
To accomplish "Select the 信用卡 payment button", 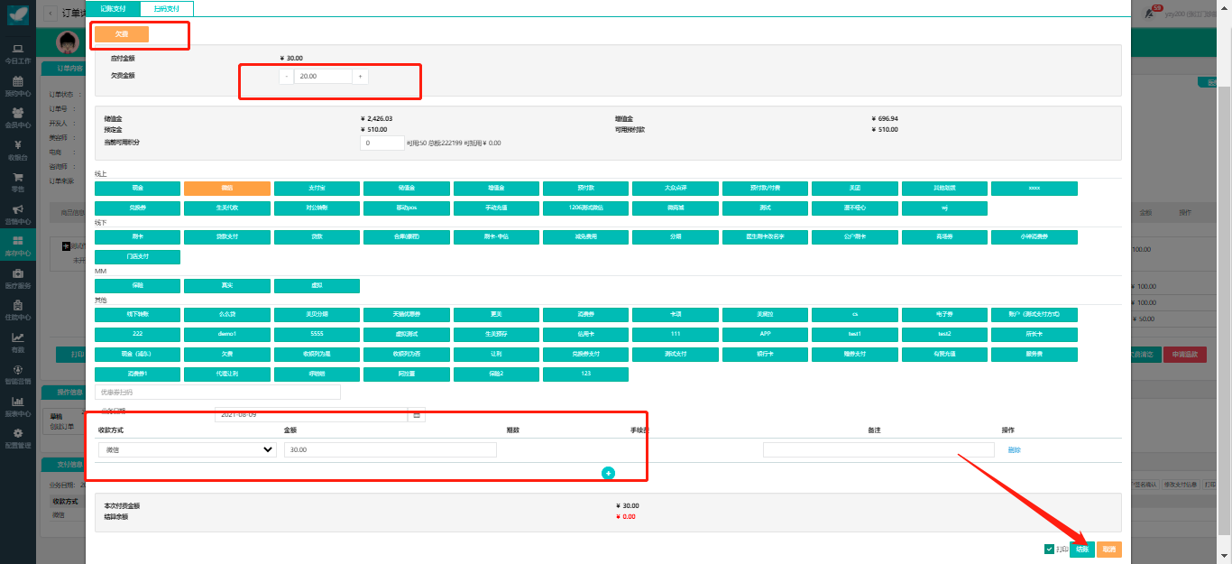I will tap(585, 334).
